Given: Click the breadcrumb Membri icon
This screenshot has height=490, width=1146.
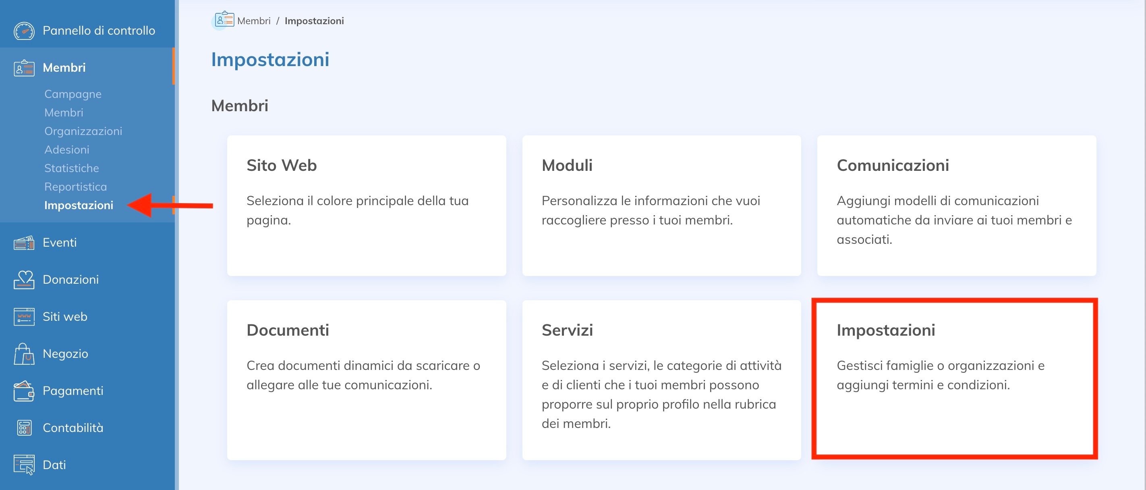Looking at the screenshot, I should 224,20.
